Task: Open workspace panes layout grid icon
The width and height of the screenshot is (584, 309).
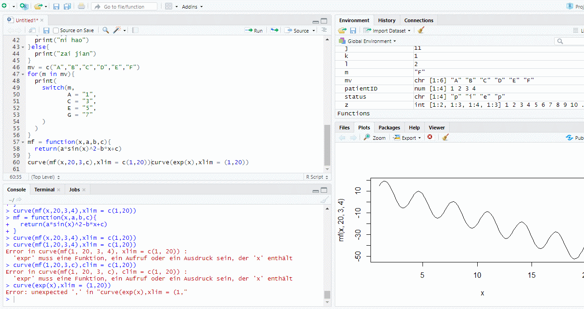Action: pos(169,6)
